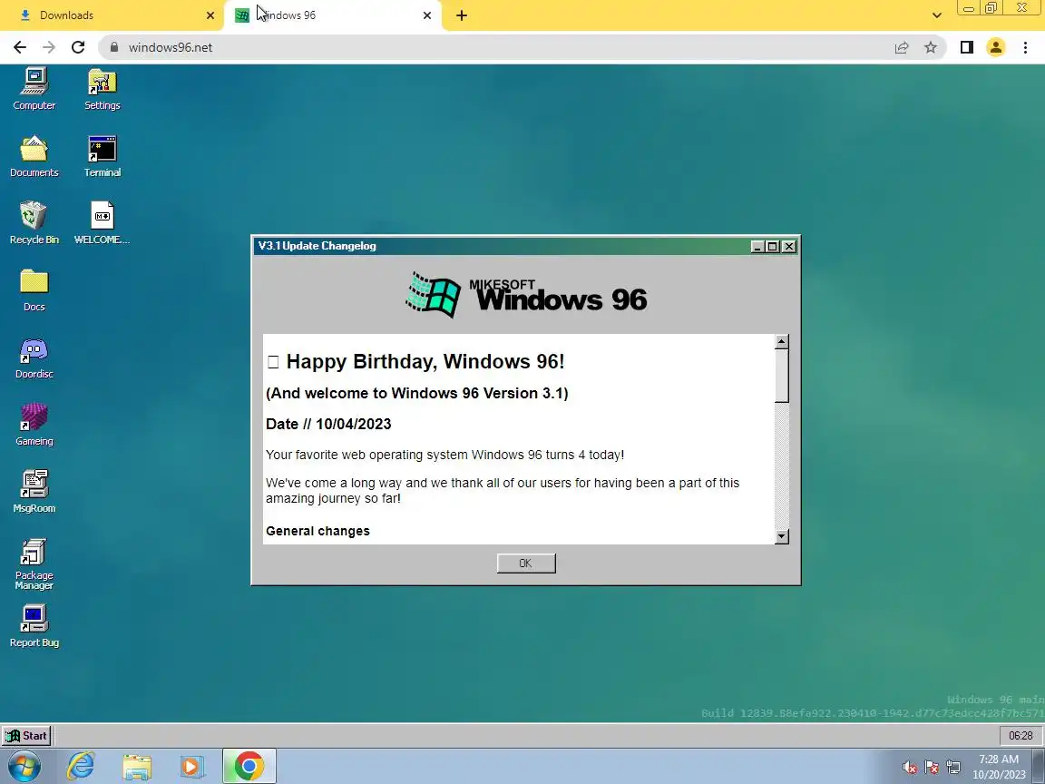1045x784 pixels.
Task: Open the Action Center flag icon
Action: [x=932, y=768]
